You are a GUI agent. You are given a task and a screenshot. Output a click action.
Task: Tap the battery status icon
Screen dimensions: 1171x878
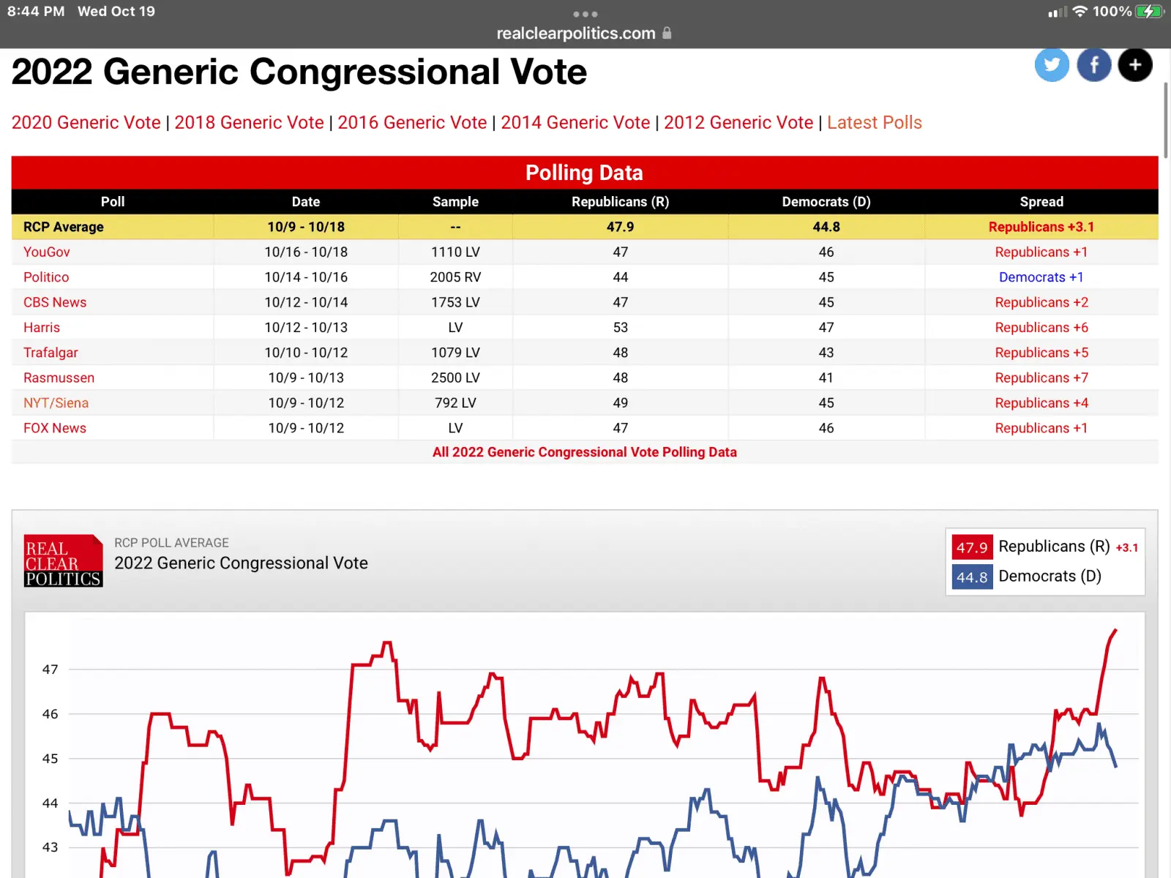(1148, 12)
